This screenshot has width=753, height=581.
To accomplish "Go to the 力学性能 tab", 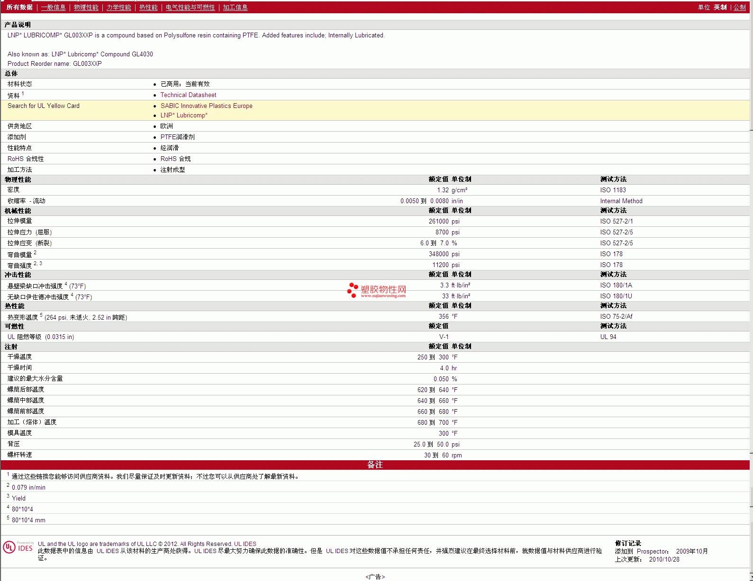I will coord(118,8).
